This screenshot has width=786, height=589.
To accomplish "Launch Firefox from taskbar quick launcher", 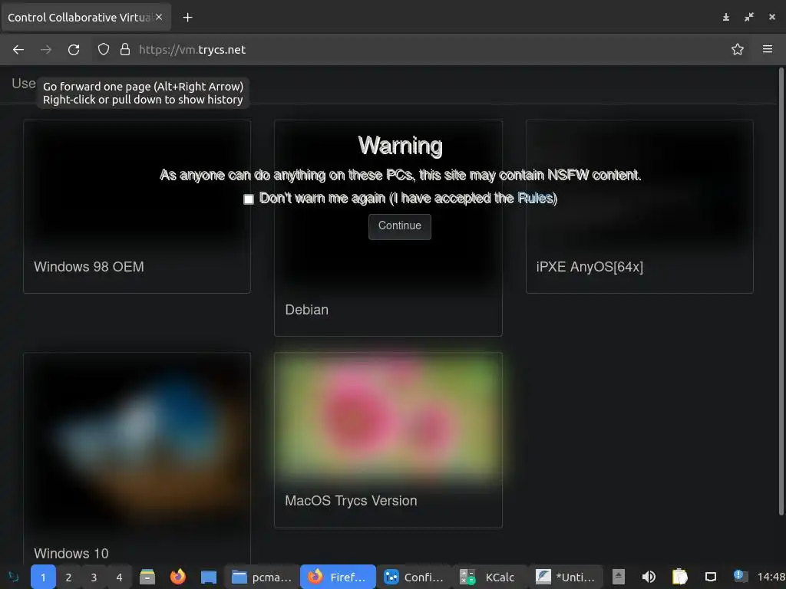I will 178,577.
